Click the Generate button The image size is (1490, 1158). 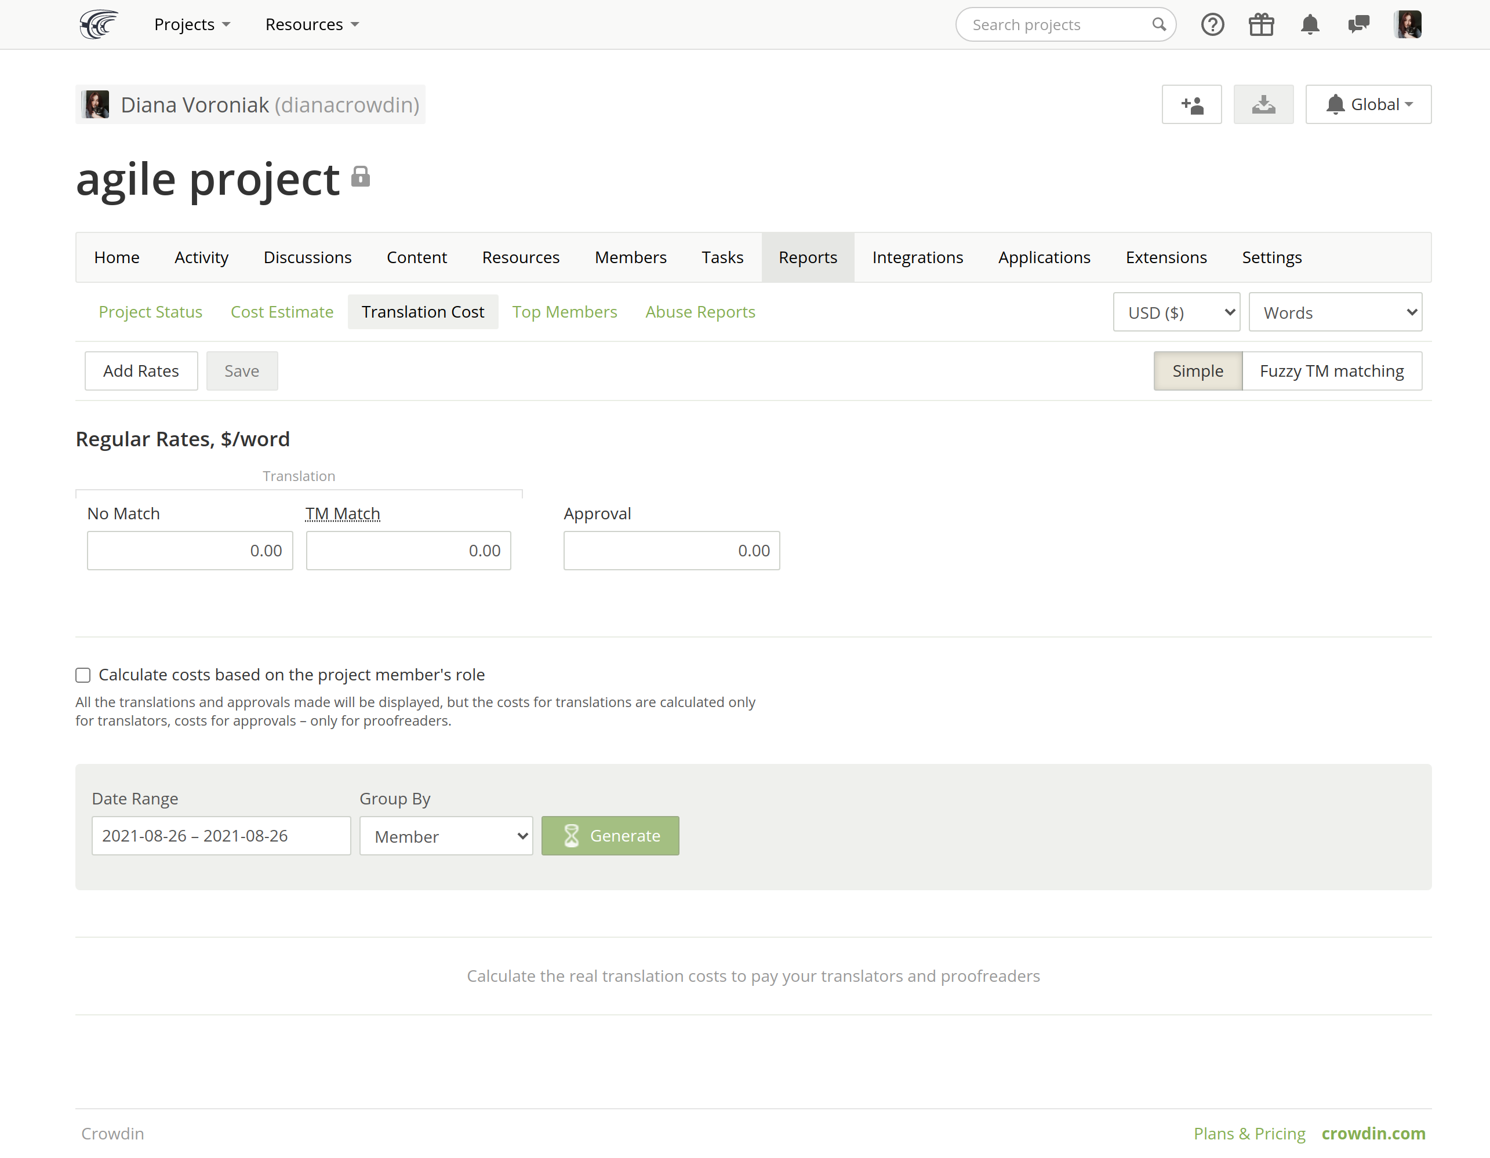[x=610, y=836]
